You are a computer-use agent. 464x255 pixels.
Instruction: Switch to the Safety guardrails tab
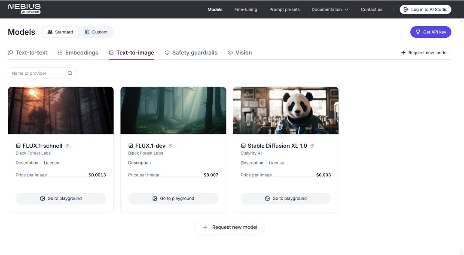(191, 53)
